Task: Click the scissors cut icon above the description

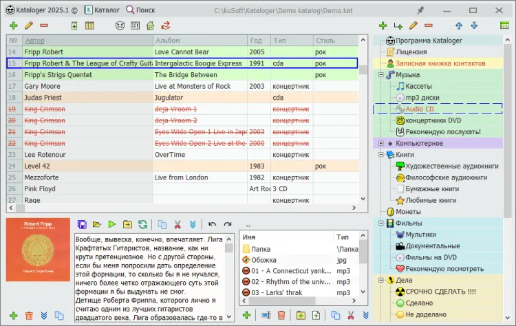Action: click(178, 224)
